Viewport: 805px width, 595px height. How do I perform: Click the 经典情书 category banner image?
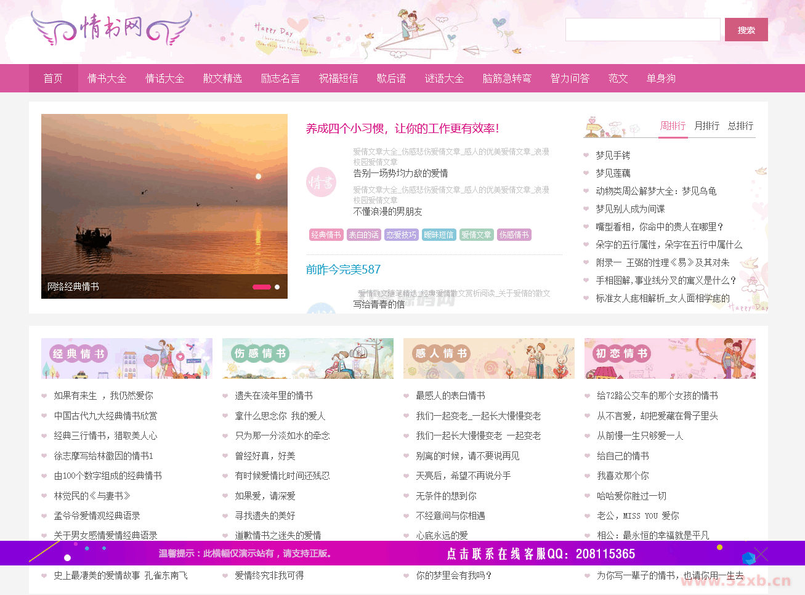(x=126, y=358)
